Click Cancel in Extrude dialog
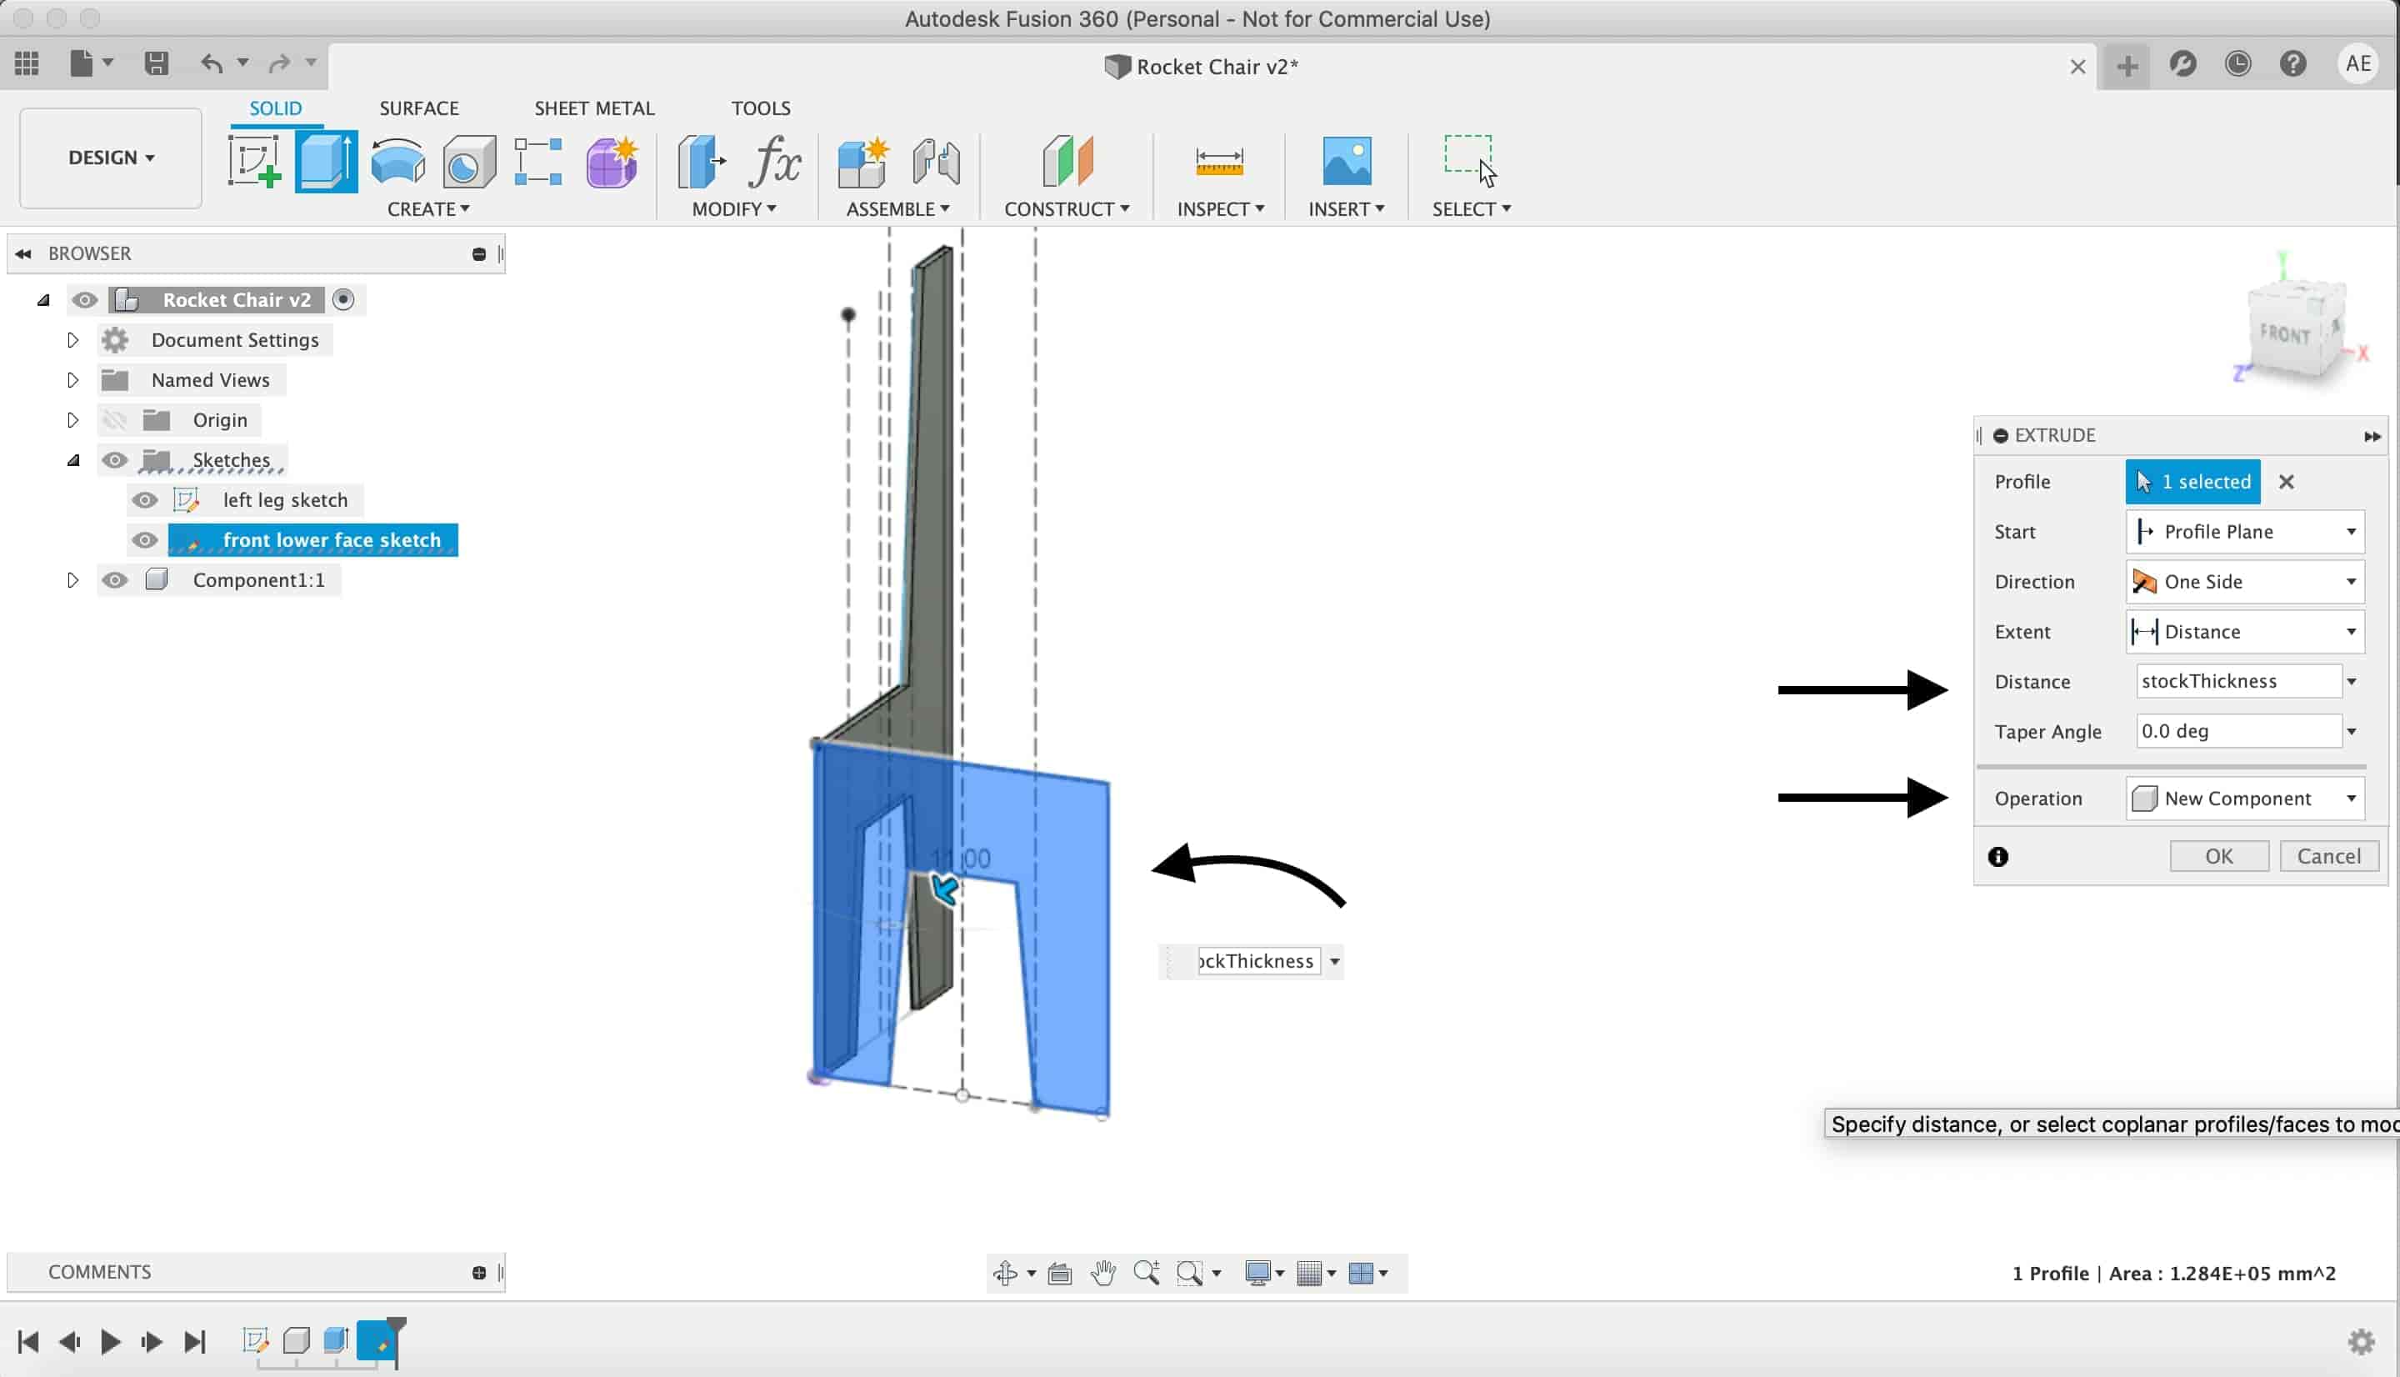 coord(2328,856)
